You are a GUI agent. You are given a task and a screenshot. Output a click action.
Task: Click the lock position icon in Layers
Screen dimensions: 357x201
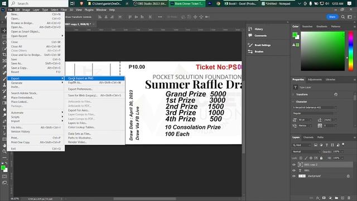[311, 158]
